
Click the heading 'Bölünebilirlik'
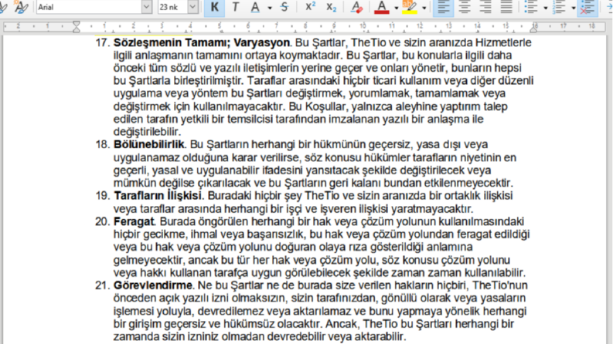[x=148, y=144]
